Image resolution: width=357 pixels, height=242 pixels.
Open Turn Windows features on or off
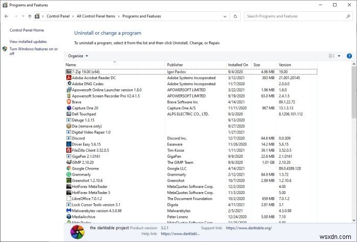click(34, 51)
